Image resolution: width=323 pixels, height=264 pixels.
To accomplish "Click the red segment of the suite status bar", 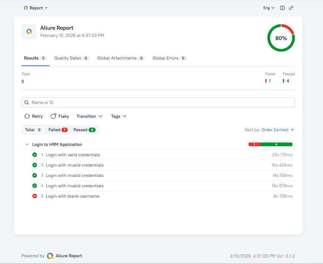I will (254, 144).
